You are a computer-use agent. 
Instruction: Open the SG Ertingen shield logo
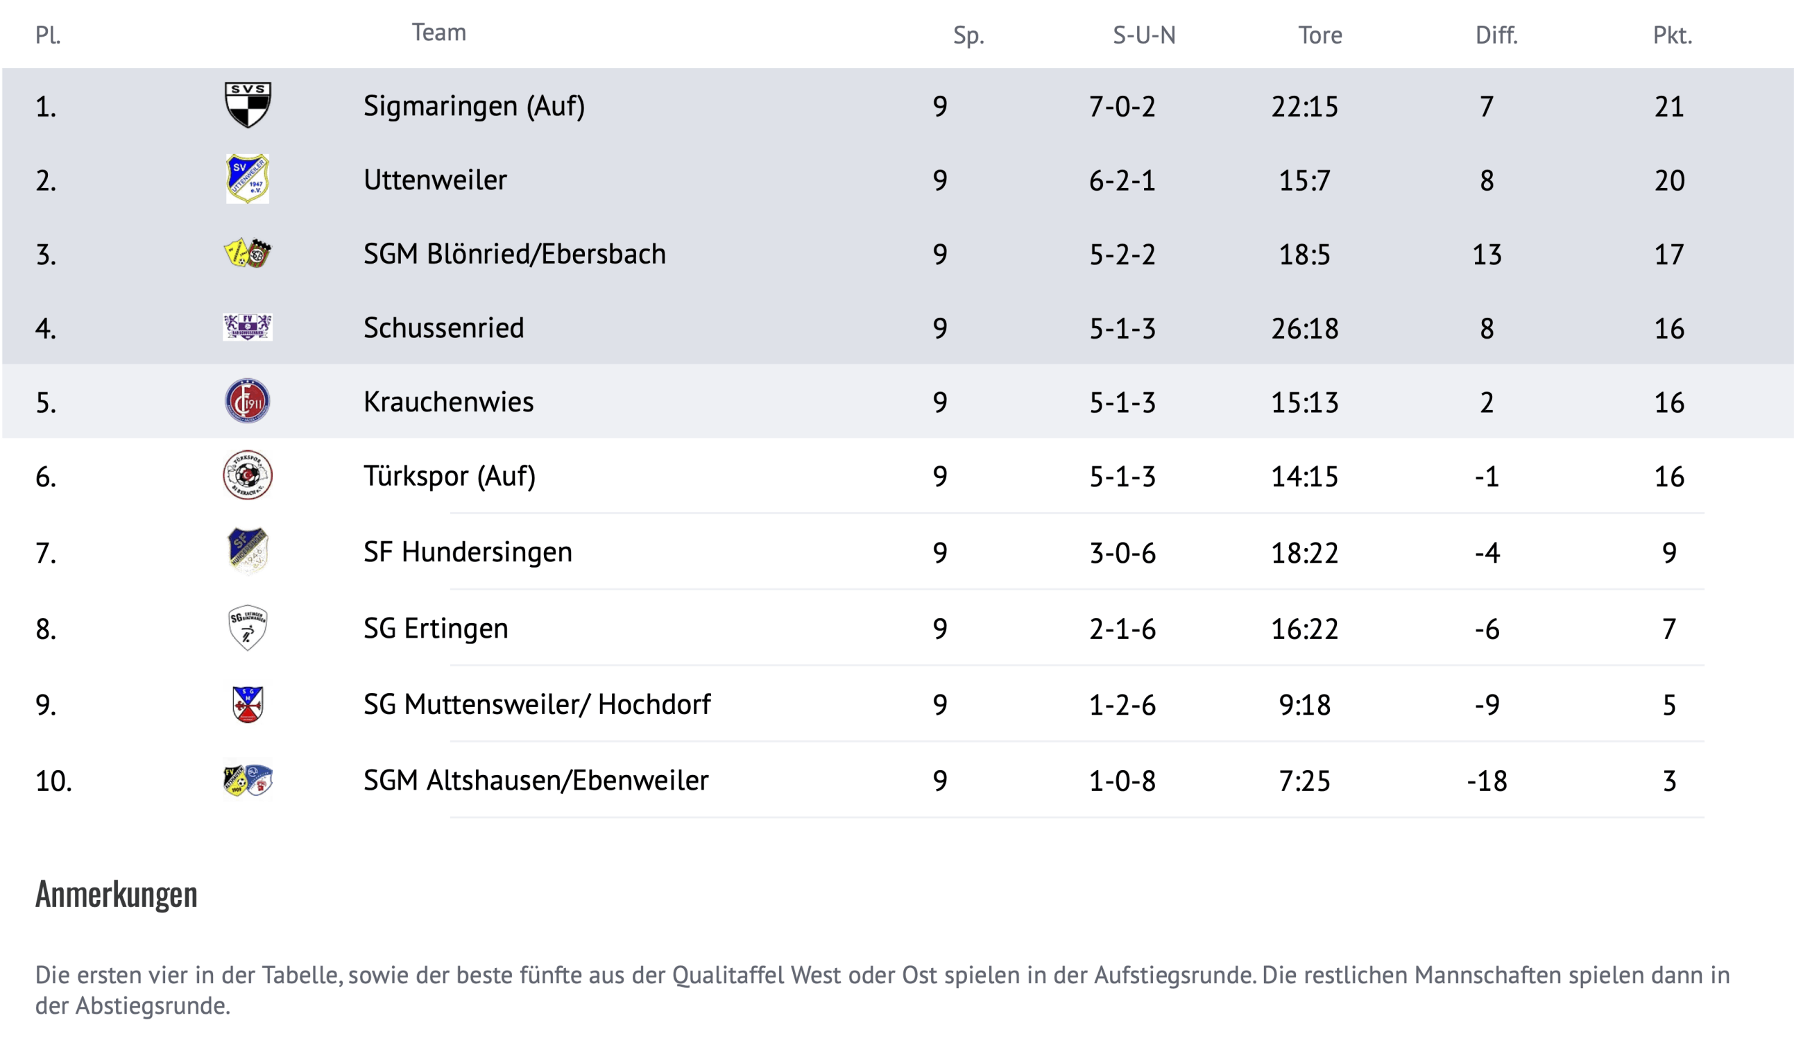click(247, 628)
